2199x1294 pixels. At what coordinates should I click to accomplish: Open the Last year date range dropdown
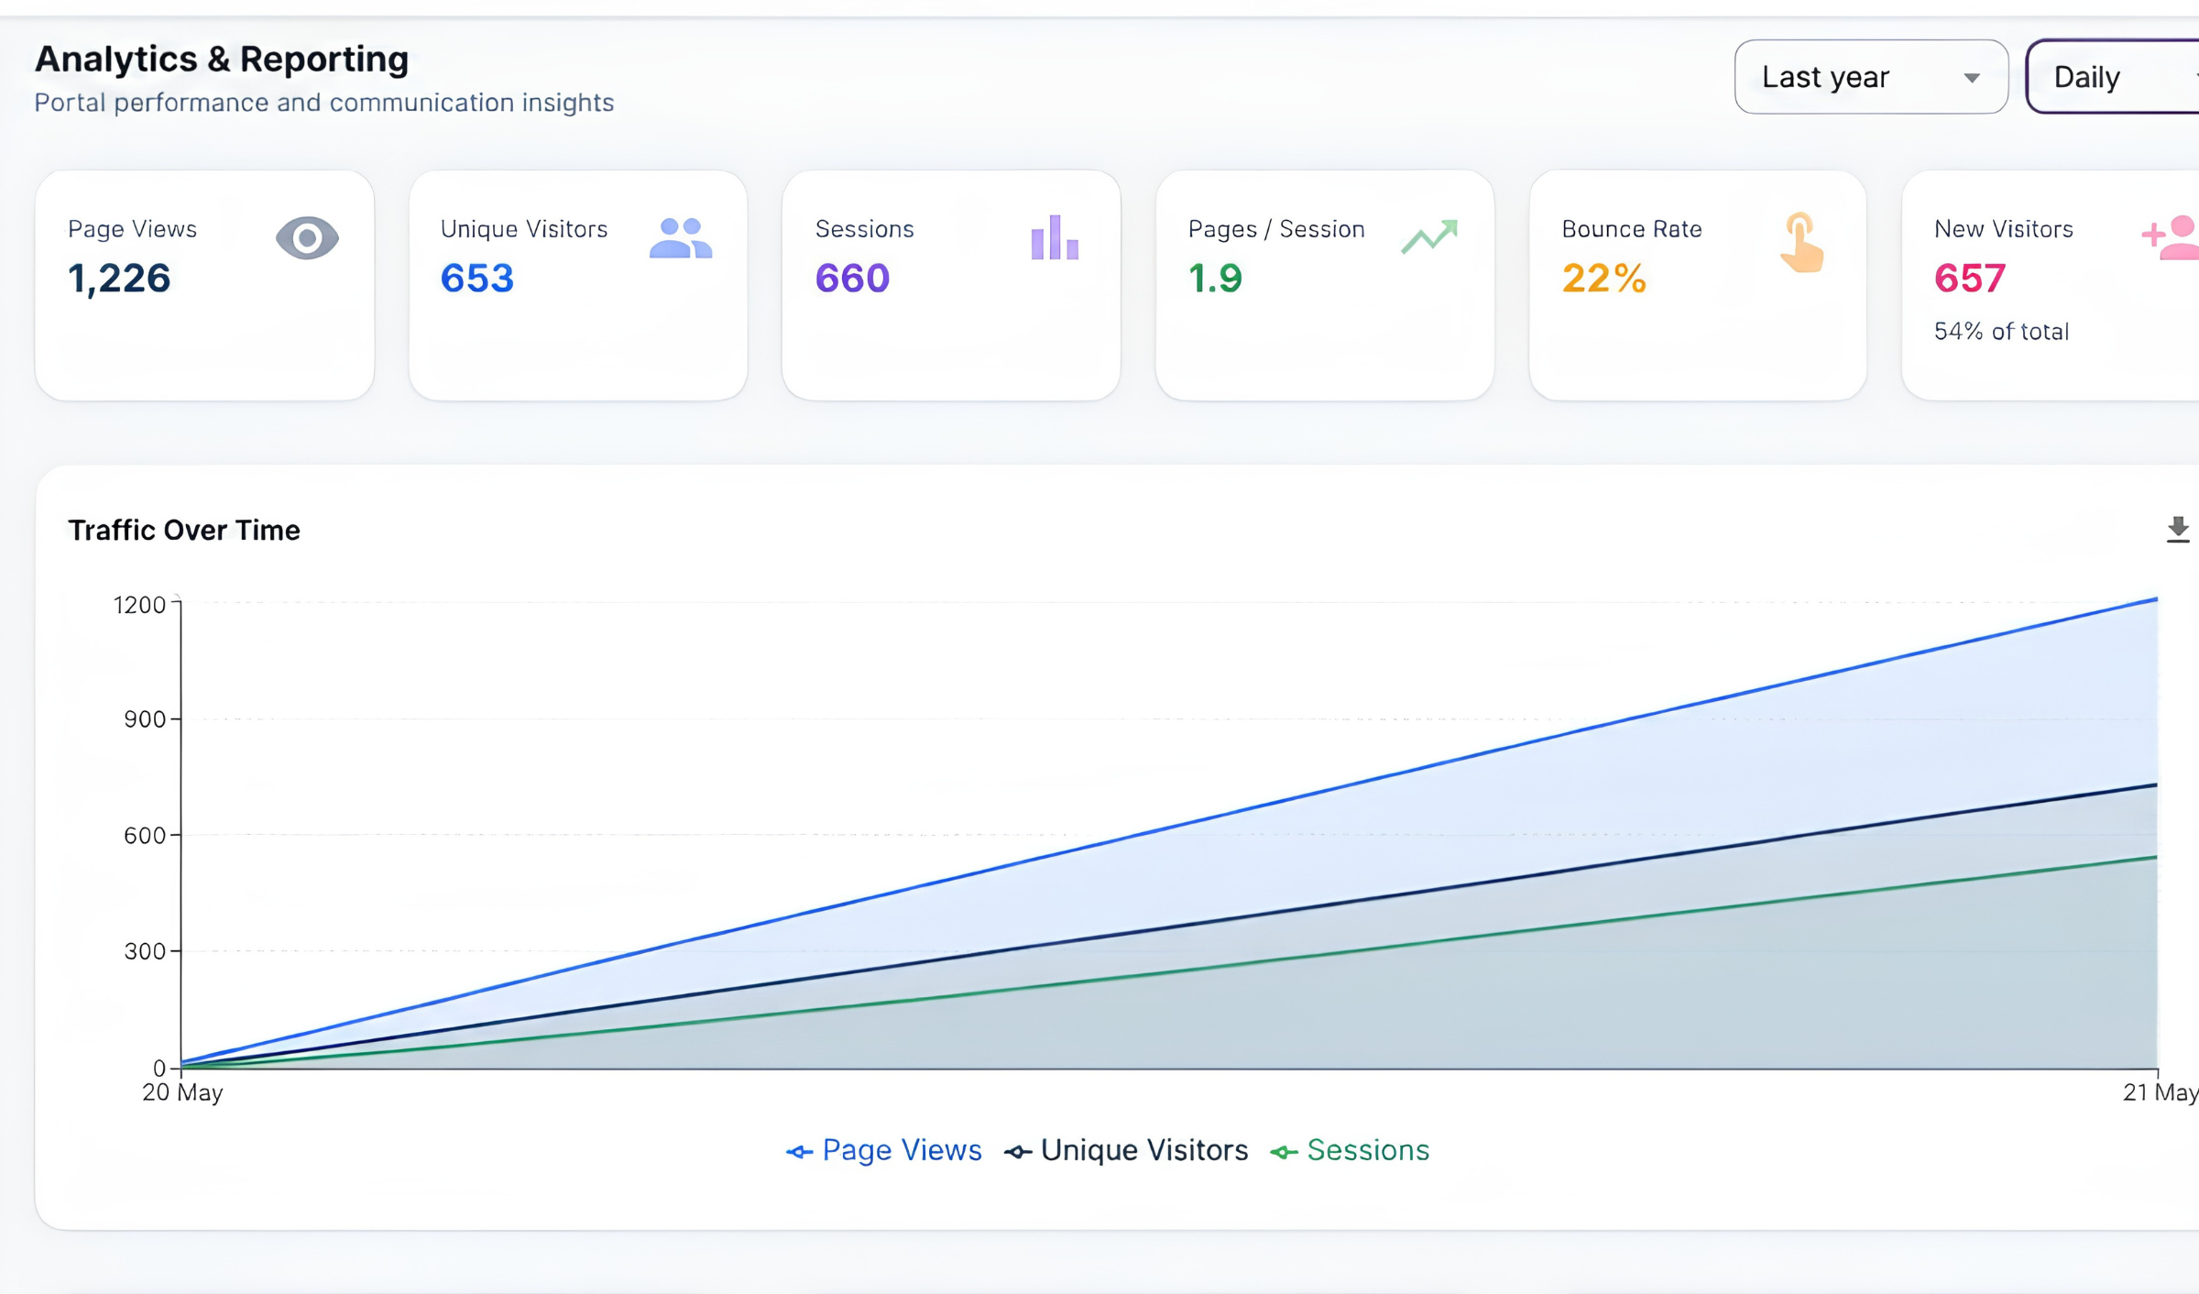[1871, 77]
